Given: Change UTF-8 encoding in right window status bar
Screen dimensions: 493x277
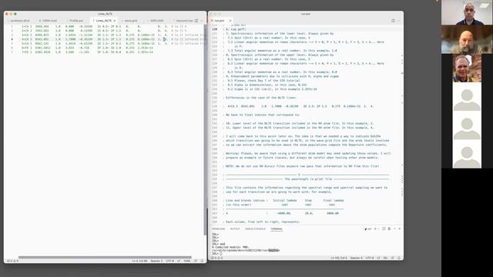Looking at the screenshot, I should (370, 258).
